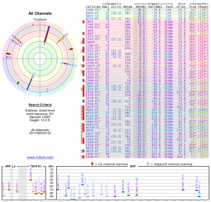Image resolution: width=211 pixels, height=202 pixels.
Task: Click the WNYF-LD callsign entry
Action: [x=92, y=16]
